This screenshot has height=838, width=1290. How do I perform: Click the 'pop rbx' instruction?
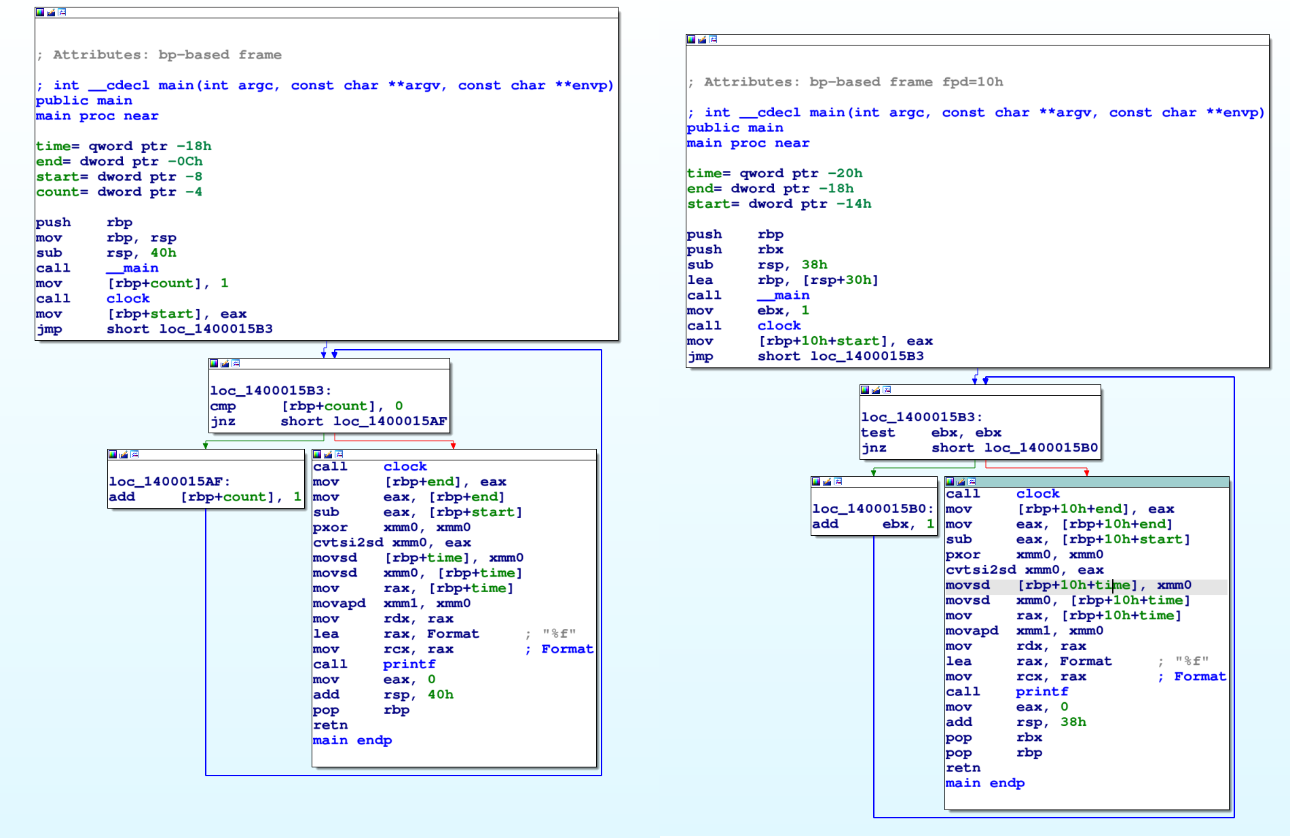(994, 737)
